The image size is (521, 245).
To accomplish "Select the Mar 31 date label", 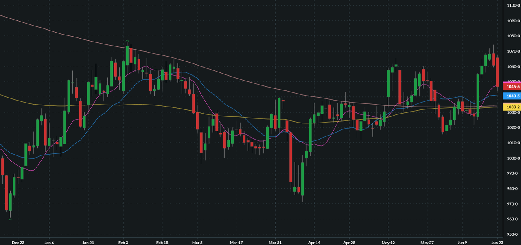I will tap(275, 242).
